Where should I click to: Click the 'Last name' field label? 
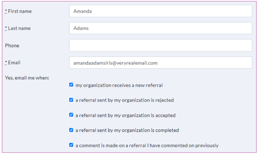coord(19,28)
